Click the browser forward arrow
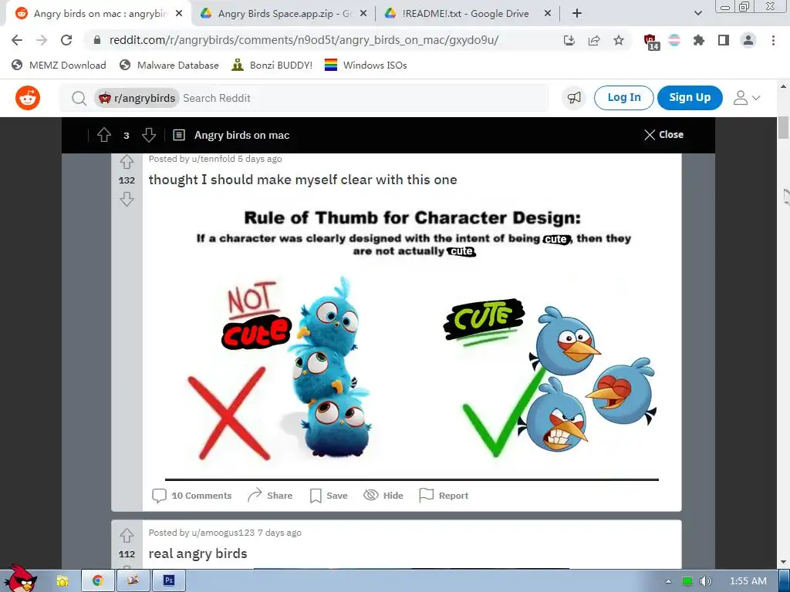The height and width of the screenshot is (592, 790). click(x=42, y=40)
